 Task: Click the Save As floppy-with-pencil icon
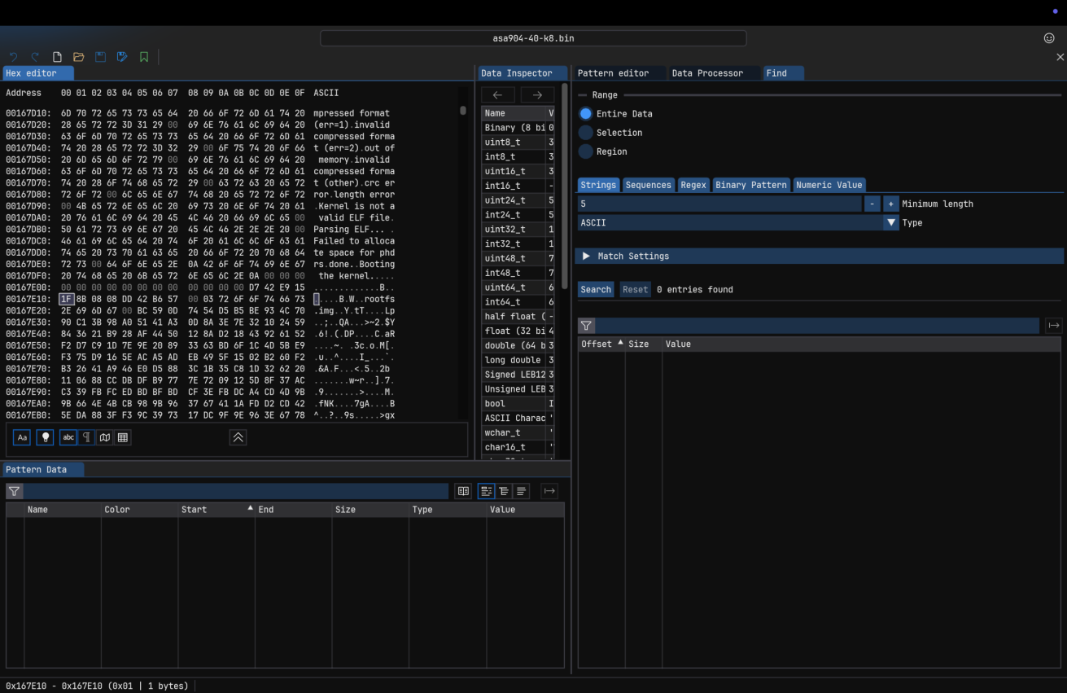[122, 57]
